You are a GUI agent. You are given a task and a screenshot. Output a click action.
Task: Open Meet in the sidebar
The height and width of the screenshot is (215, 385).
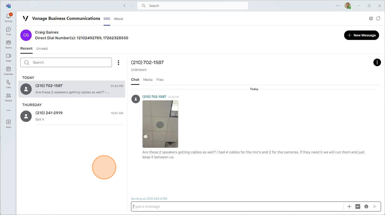point(8,58)
